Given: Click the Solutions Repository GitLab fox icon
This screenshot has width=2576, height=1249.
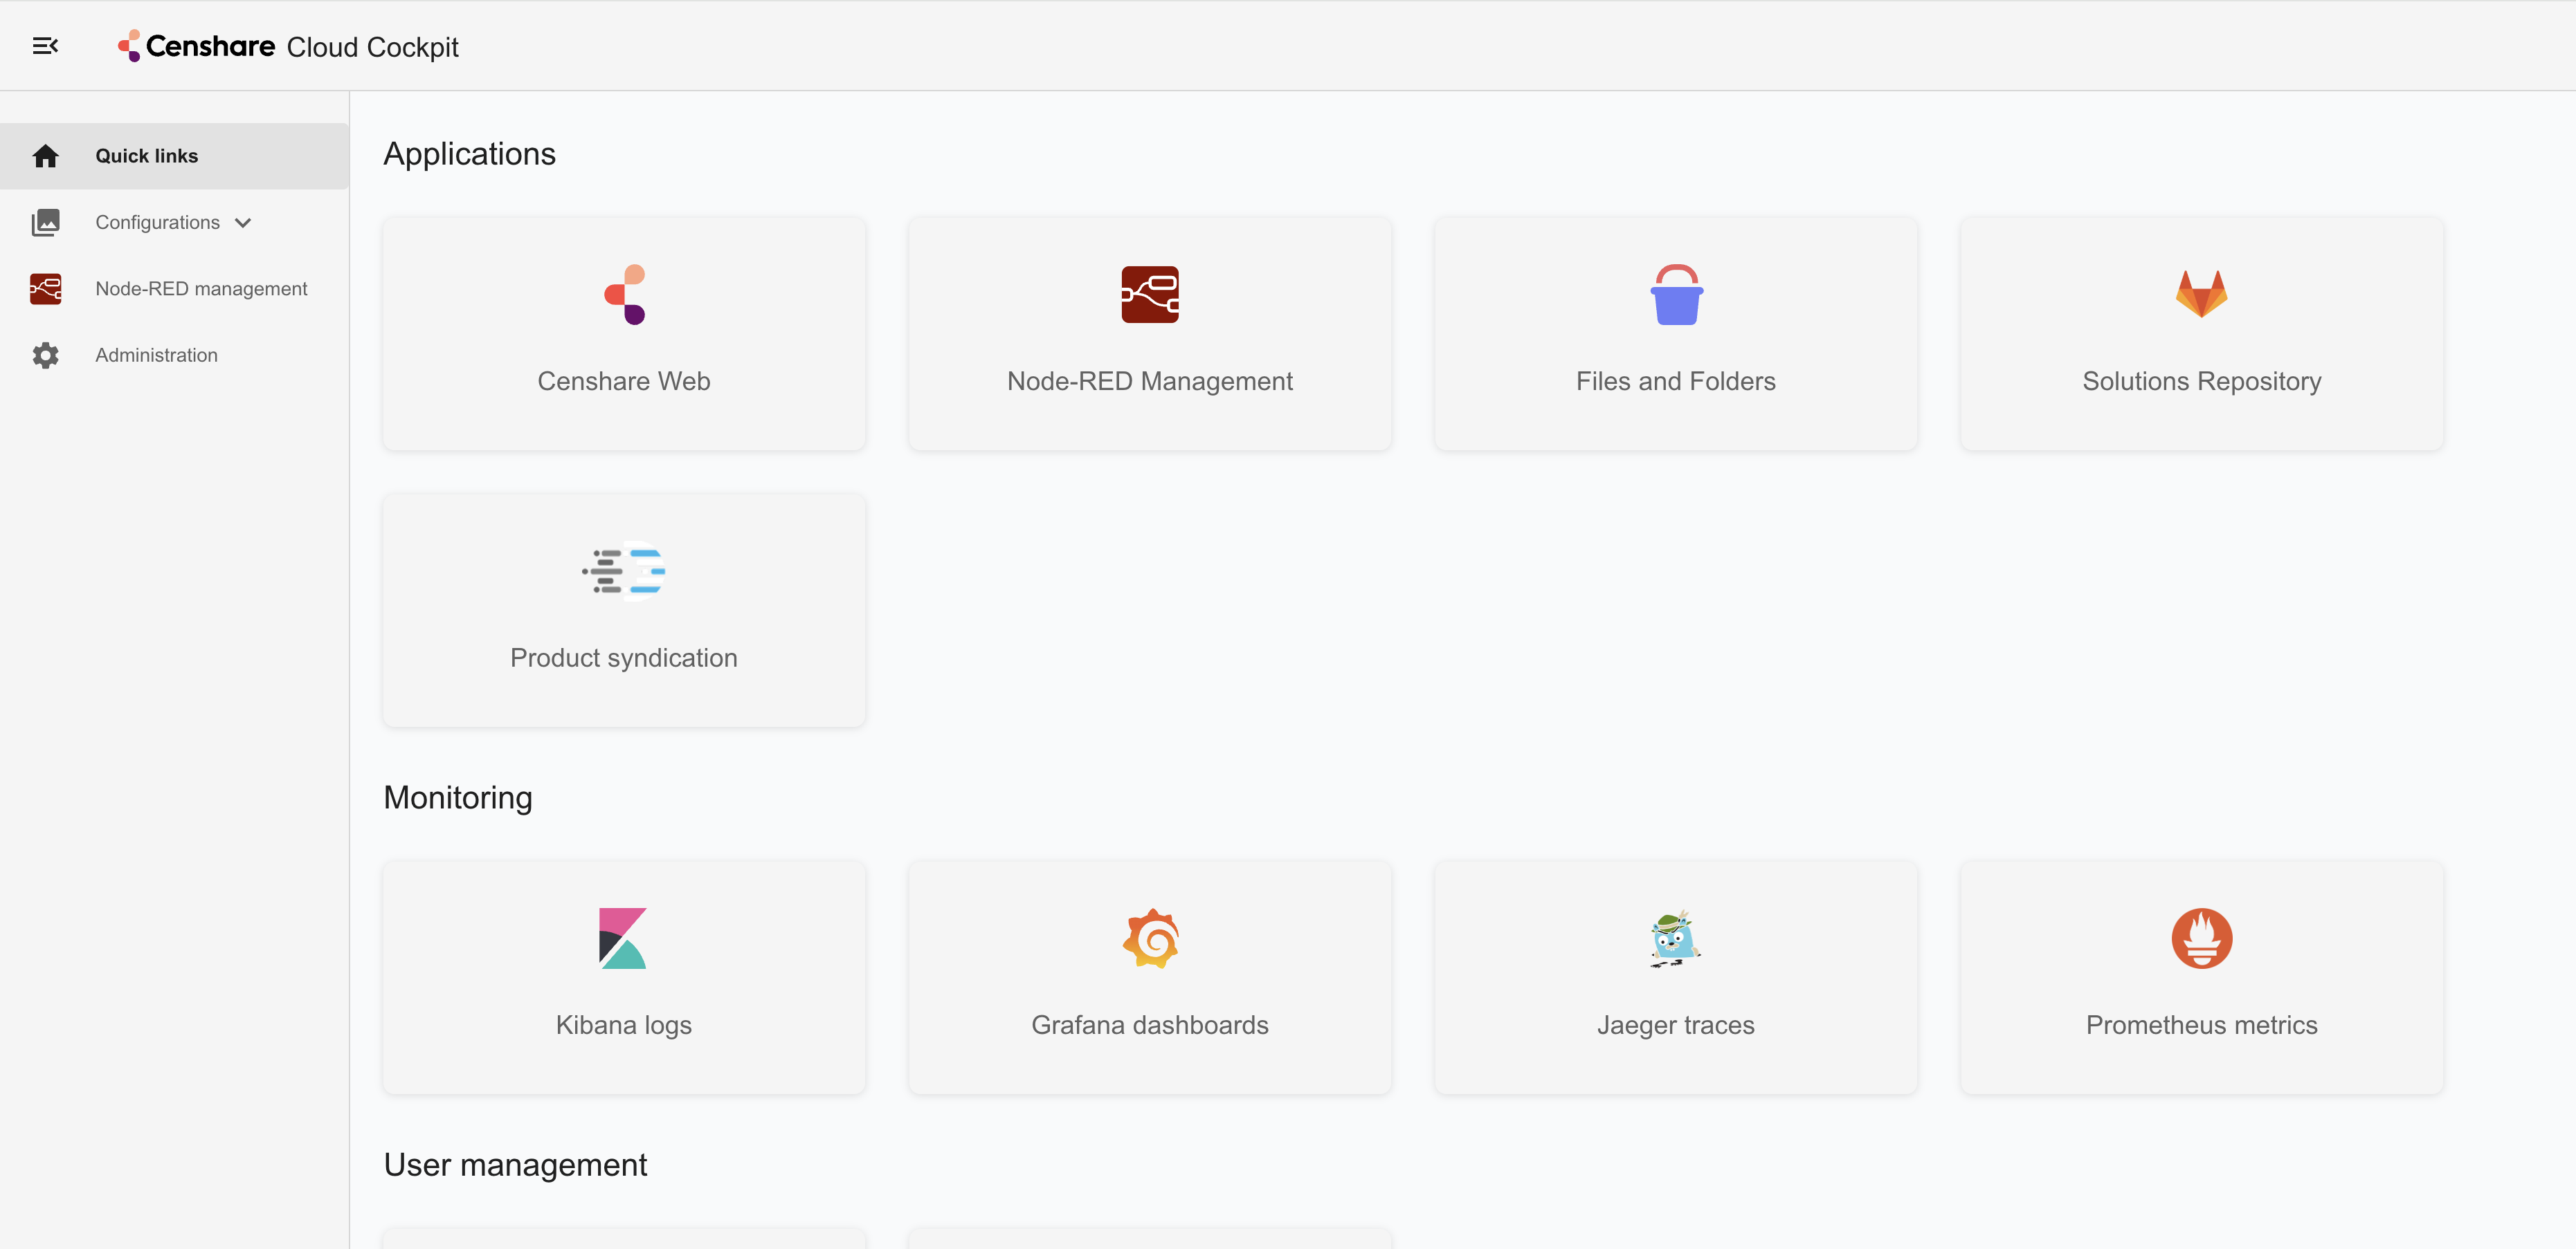Looking at the screenshot, I should tap(2201, 295).
